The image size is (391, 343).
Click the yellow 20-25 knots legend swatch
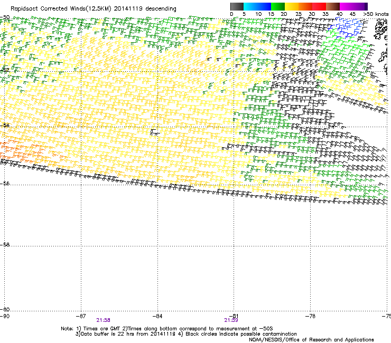pyautogui.click(x=292, y=6)
